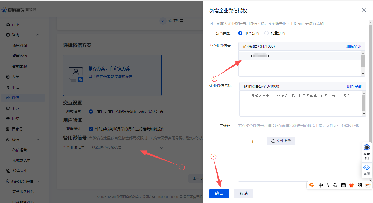Screen dimensions: 373x203
Task: Click the 经营助手 robot icon
Action: click(367, 148)
